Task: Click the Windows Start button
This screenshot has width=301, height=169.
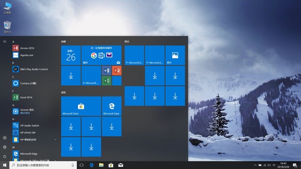Action: [5, 165]
